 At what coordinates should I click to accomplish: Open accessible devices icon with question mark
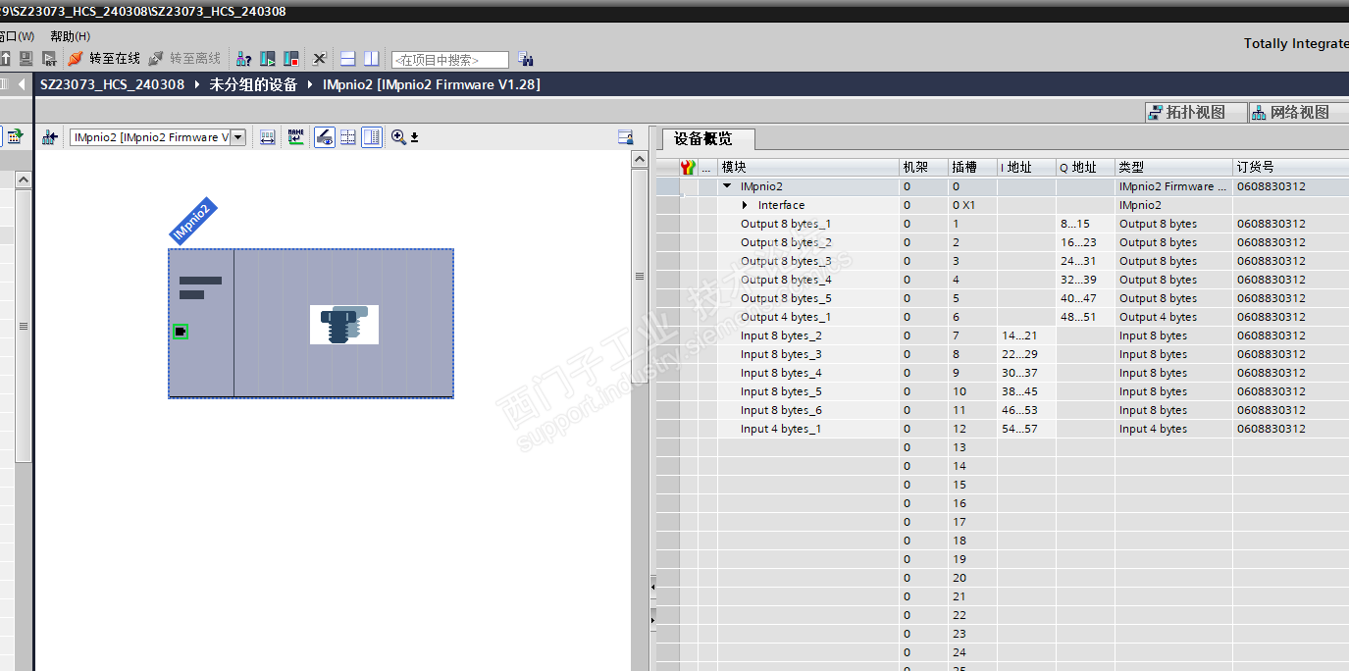pos(242,59)
